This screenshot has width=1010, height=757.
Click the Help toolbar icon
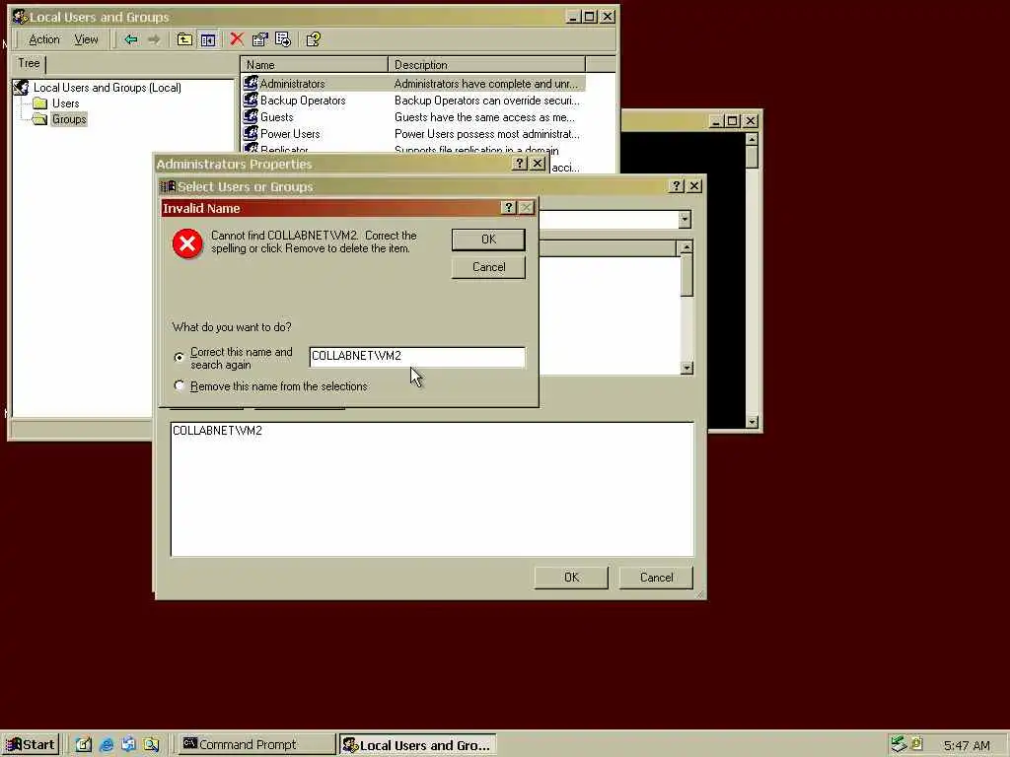click(313, 39)
